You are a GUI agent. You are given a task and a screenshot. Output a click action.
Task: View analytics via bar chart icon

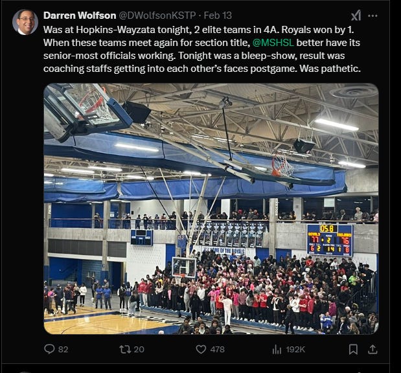pos(277,349)
